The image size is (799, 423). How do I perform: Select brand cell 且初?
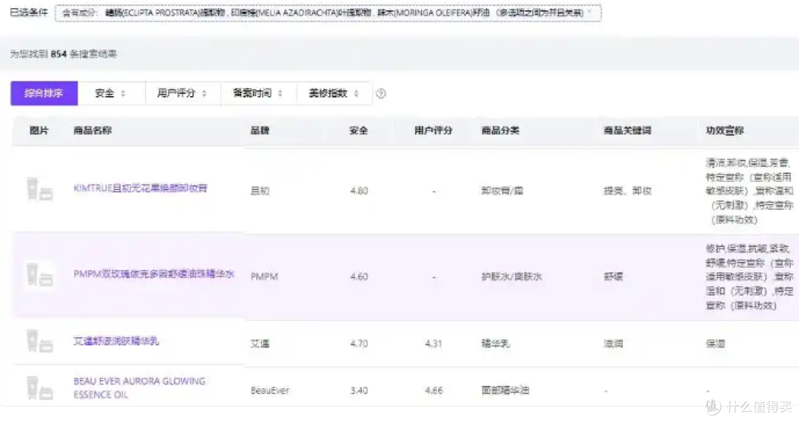(x=260, y=191)
